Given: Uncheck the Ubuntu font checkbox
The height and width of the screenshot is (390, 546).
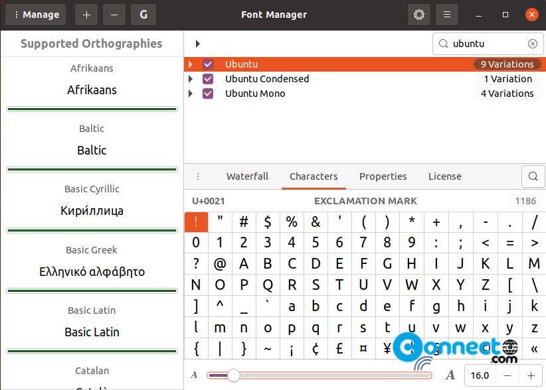Looking at the screenshot, I should (x=208, y=64).
